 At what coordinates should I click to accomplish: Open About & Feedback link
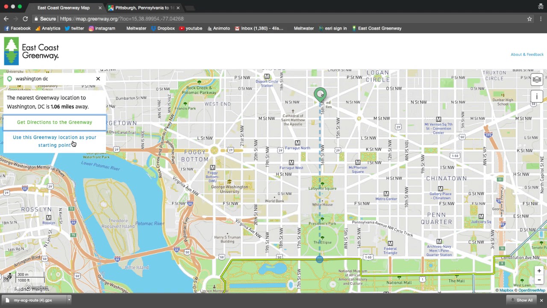click(x=527, y=54)
